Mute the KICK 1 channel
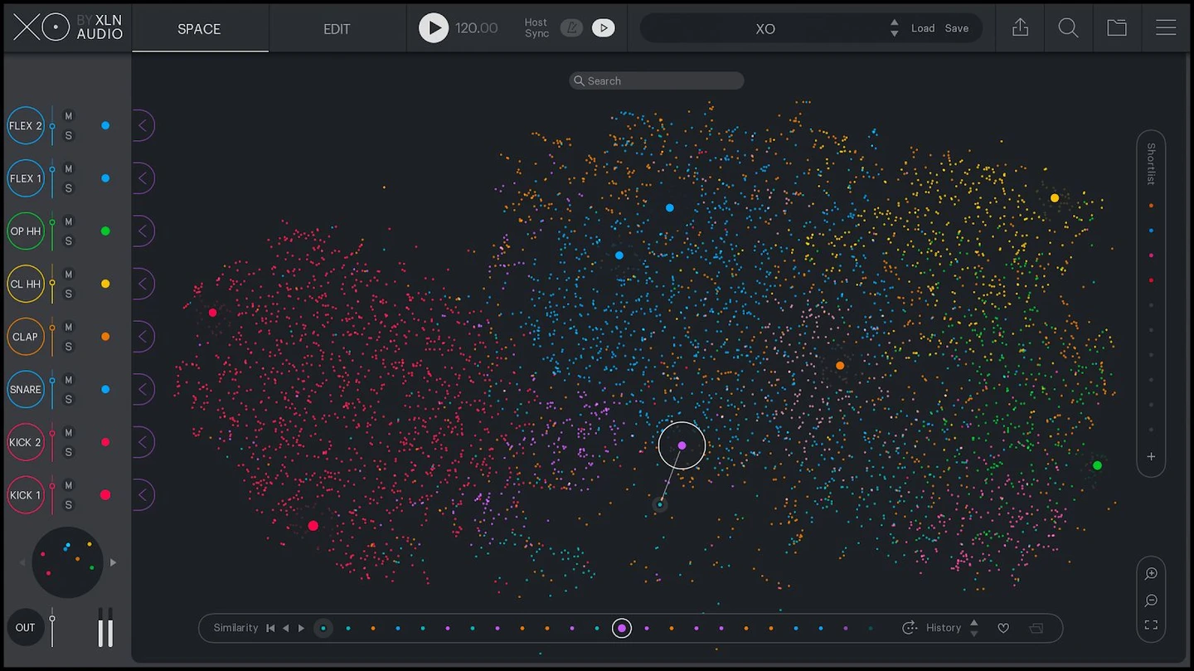The image size is (1194, 671). point(69,485)
